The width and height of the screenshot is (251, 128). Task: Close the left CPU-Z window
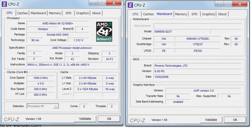pos(114,3)
